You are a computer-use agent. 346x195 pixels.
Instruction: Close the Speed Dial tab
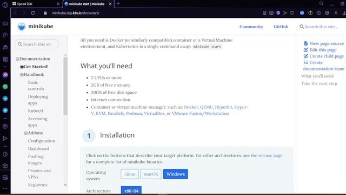click(58, 4)
